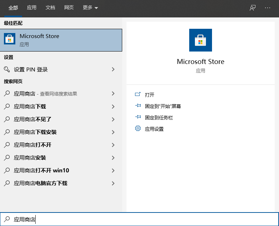Select the Microsoft Store best match result
The height and width of the screenshot is (226, 279).
[61, 40]
